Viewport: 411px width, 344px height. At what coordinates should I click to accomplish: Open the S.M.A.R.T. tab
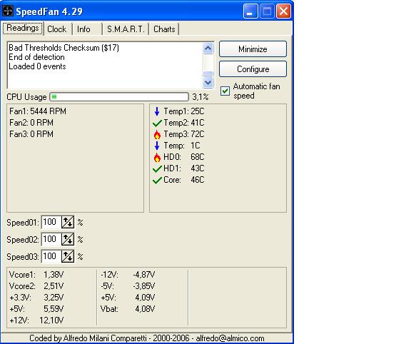coord(126,29)
